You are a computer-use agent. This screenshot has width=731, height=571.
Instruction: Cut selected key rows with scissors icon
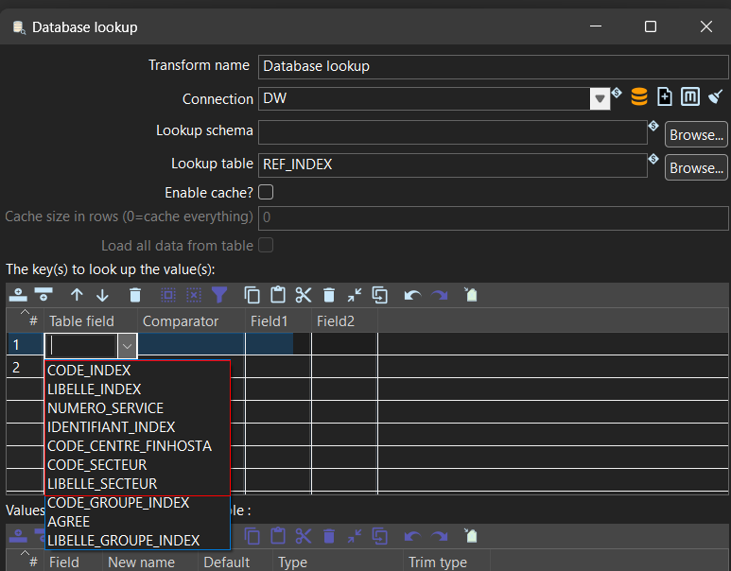click(304, 295)
